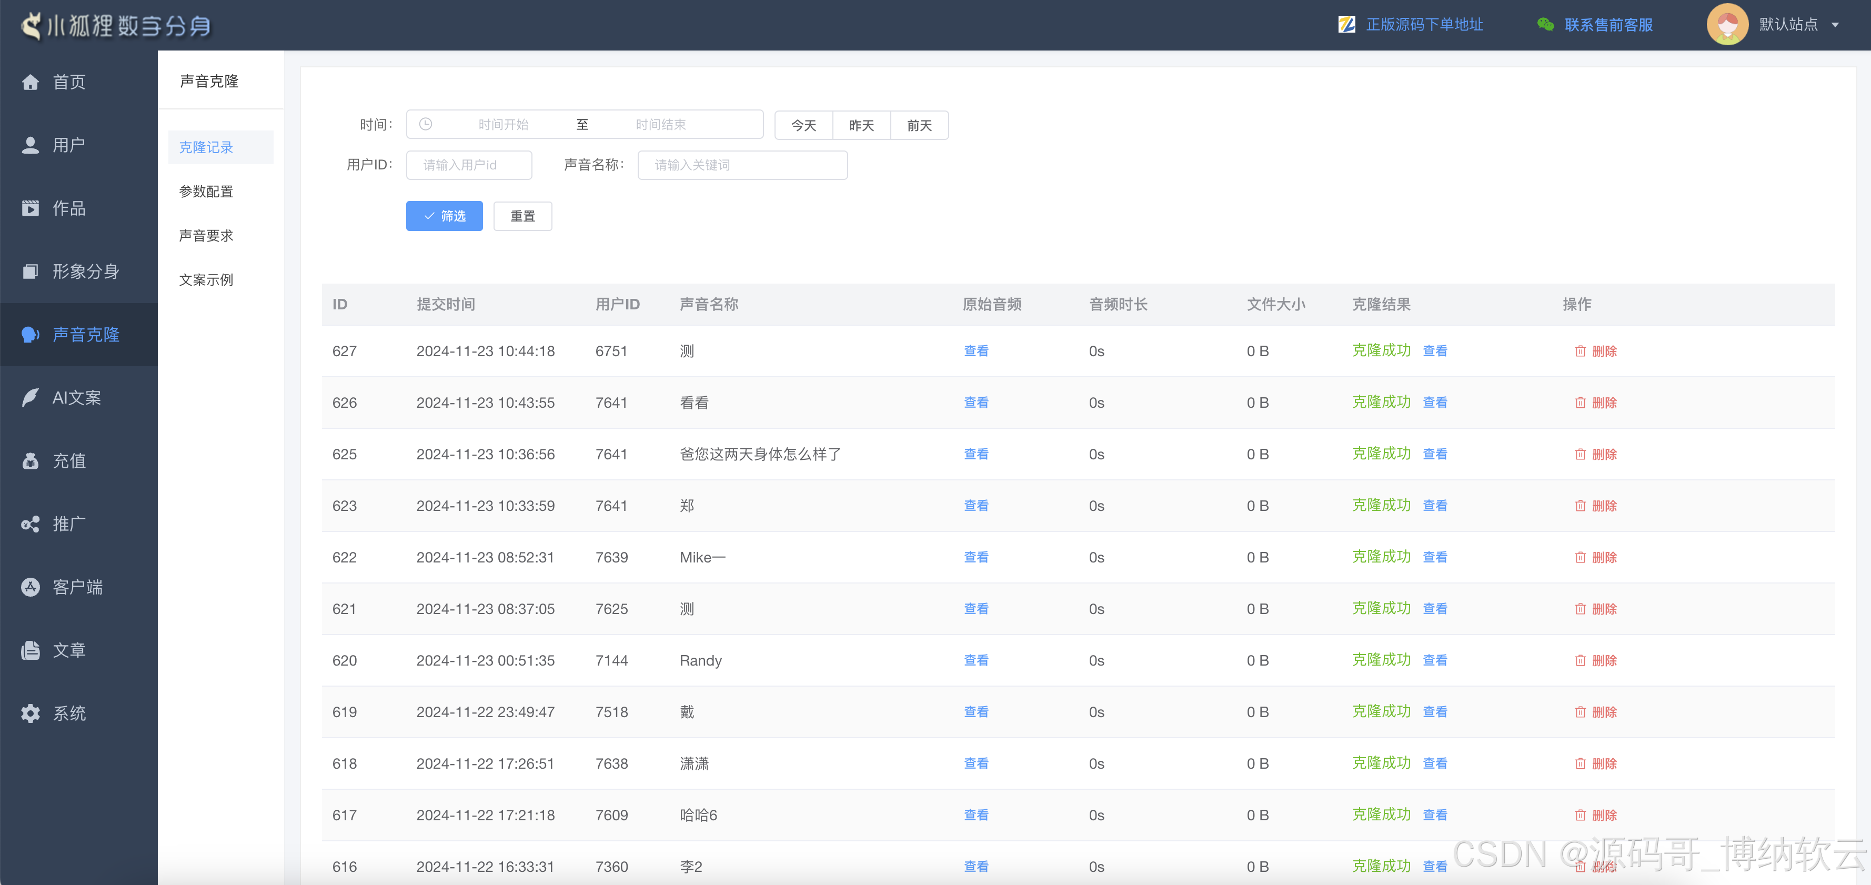Switch to 参数配置 submenu
The height and width of the screenshot is (885, 1871).
click(206, 191)
